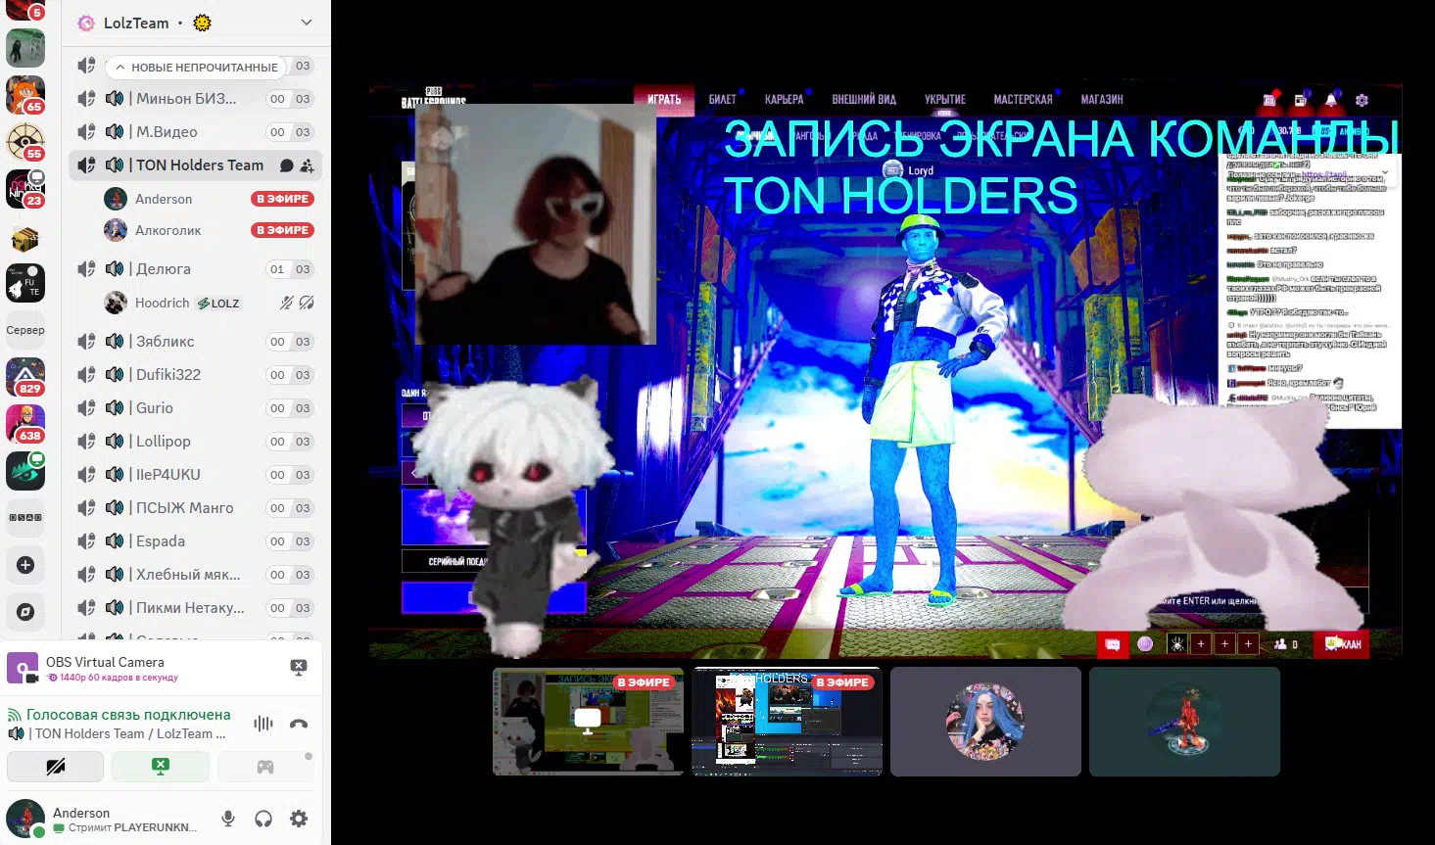Expand LolzTeam server dropdown menu
This screenshot has width=1435, height=845.
pyautogui.click(x=307, y=23)
